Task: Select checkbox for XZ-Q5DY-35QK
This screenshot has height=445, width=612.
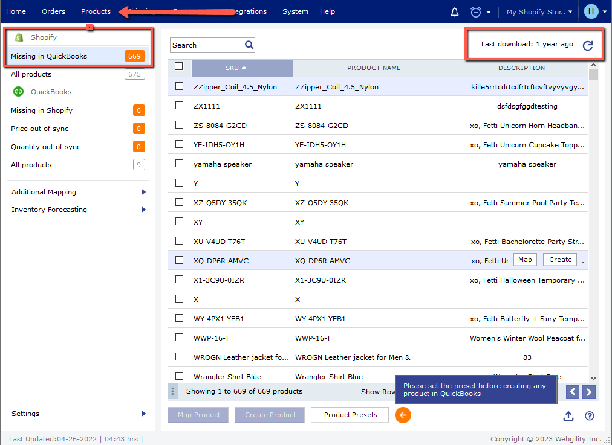Action: tap(179, 202)
